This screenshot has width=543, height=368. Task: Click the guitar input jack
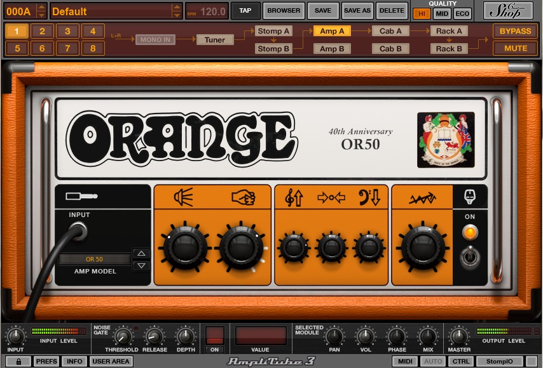pos(79,232)
